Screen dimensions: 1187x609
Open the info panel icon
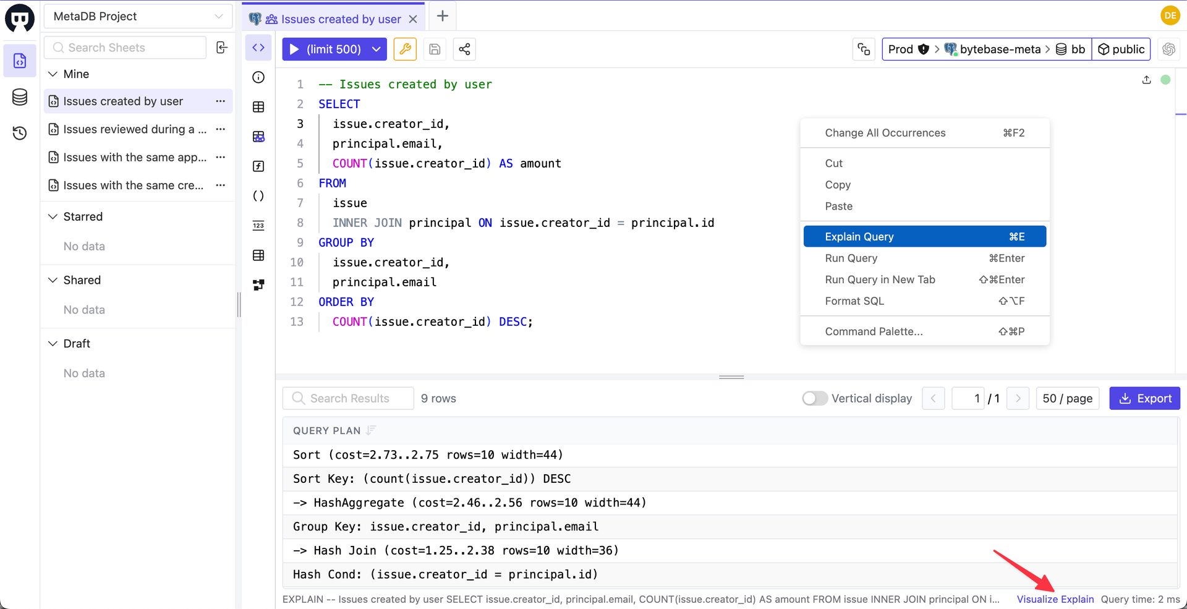[x=258, y=77]
